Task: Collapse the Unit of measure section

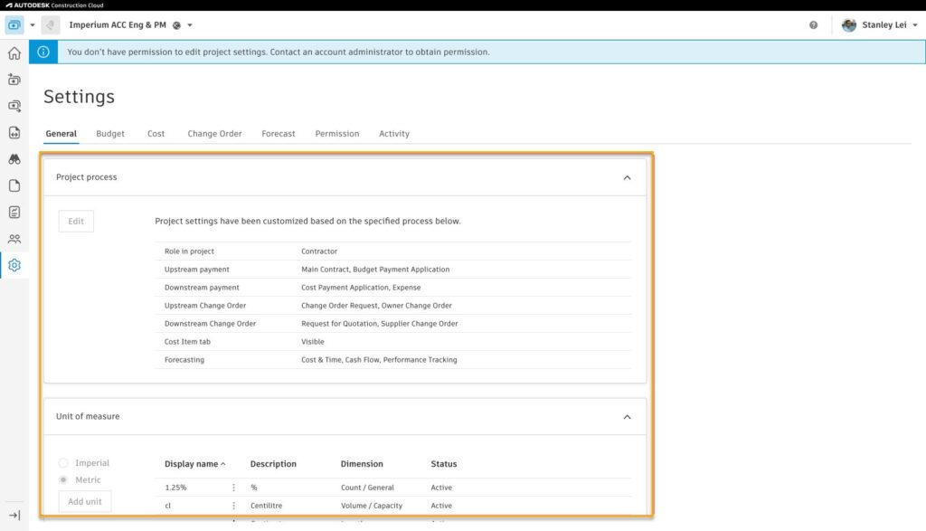Action: coord(628,417)
